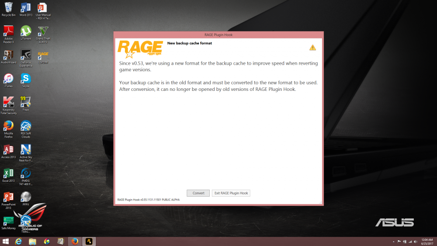The width and height of the screenshot is (437, 246).
Task: Select User Manual REX 4 desktop file
Action: [x=43, y=11]
